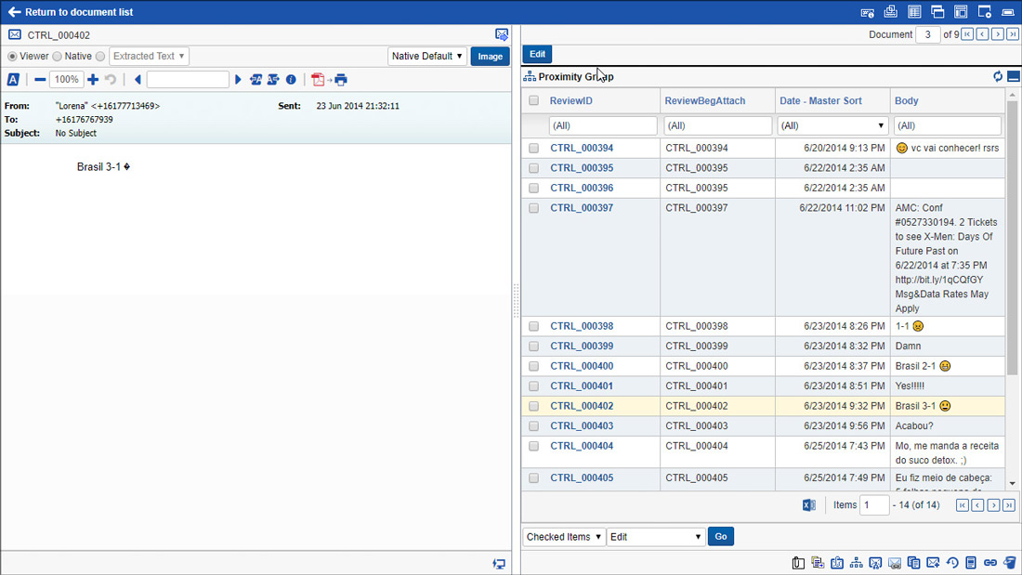Sort by the ReviewID column header
This screenshot has width=1022, height=575.
(570, 100)
